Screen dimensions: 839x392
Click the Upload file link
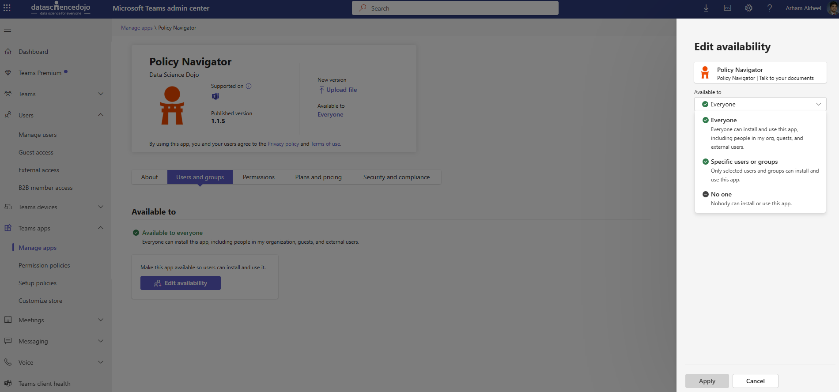pos(338,90)
